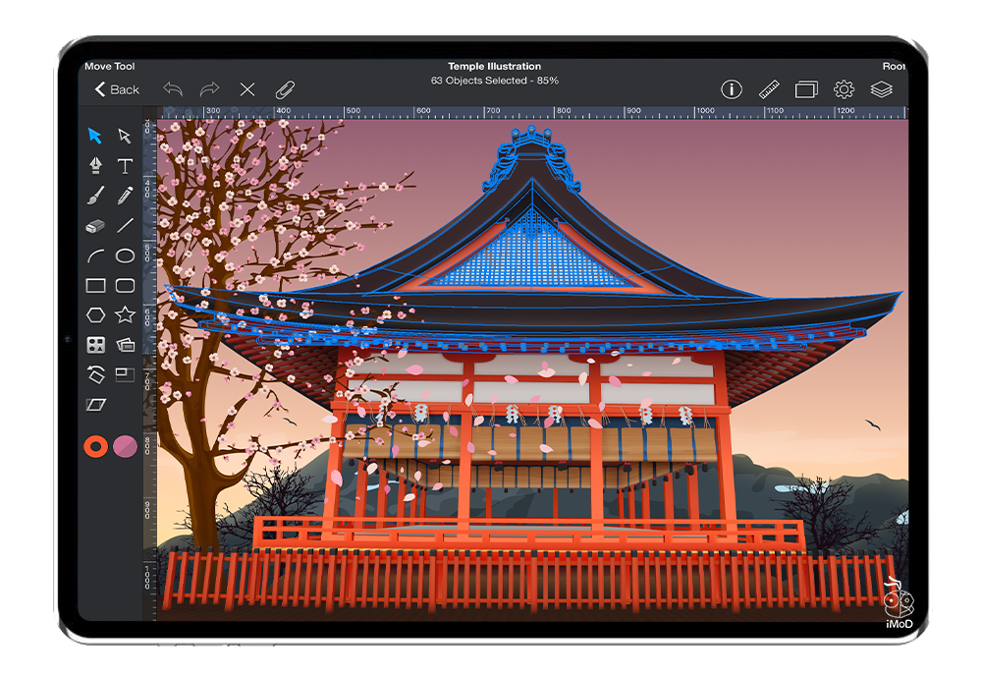Pick the Text tool
Image resolution: width=982 pixels, height=678 pixels.
(125, 166)
